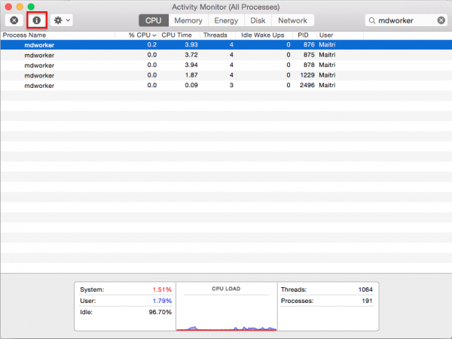Open the gear action menu

point(62,20)
